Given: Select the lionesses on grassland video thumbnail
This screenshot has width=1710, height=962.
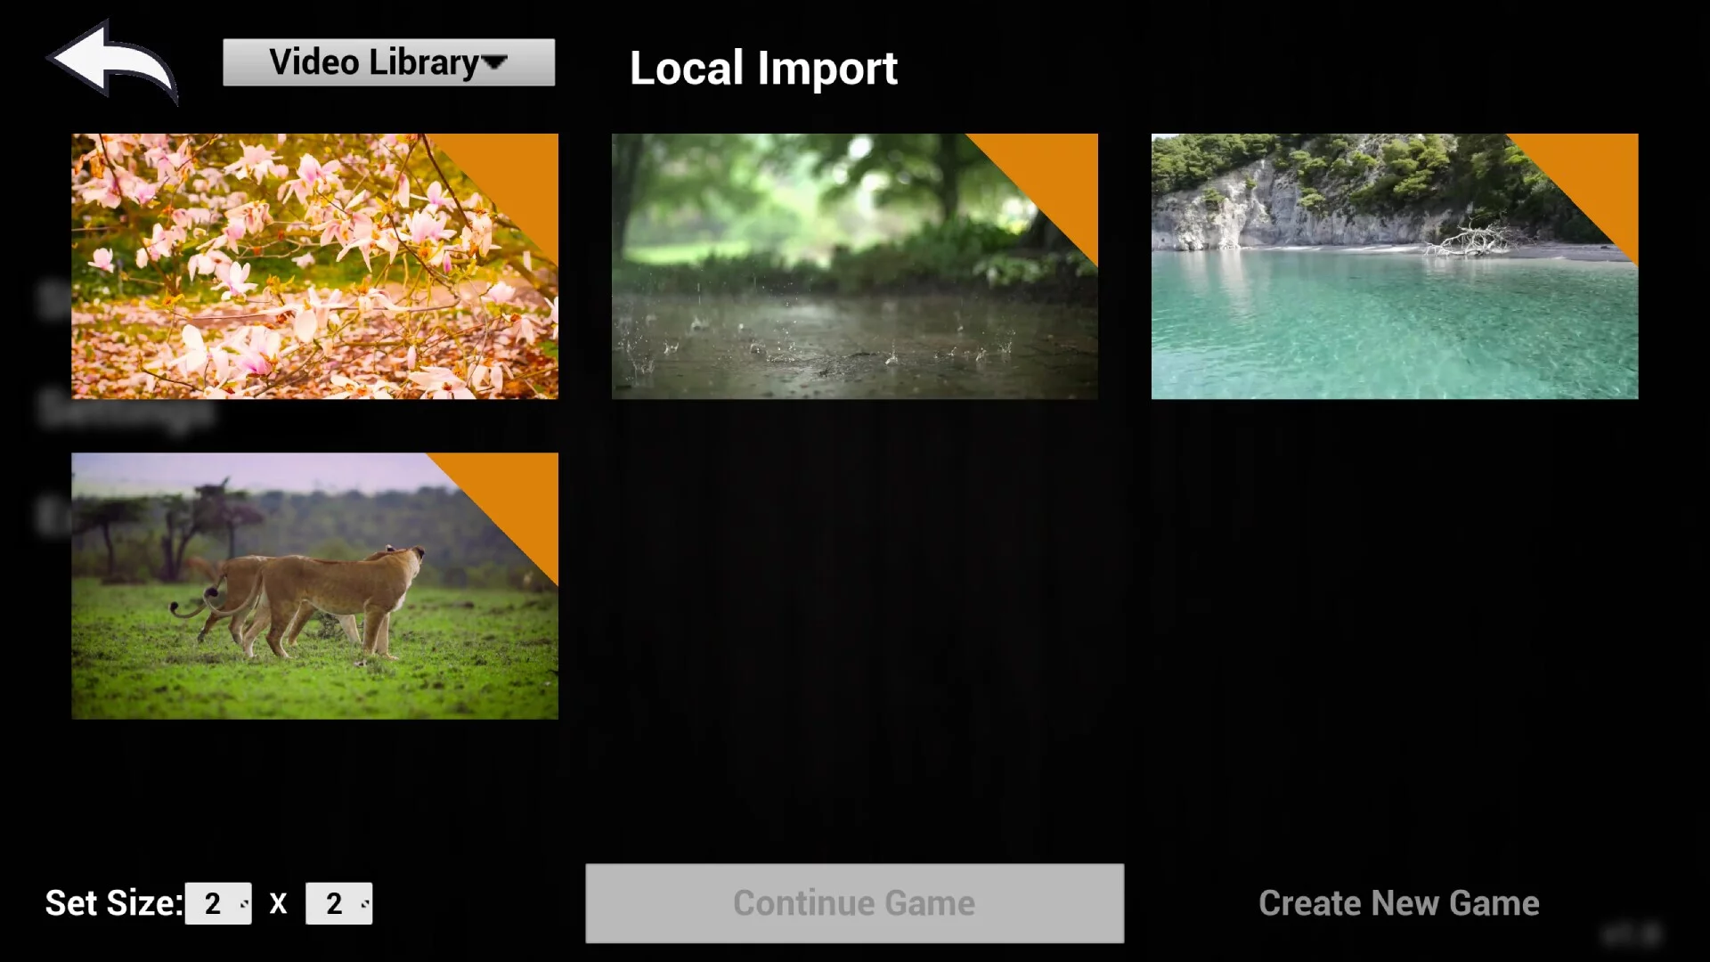Looking at the screenshot, I should point(314,586).
